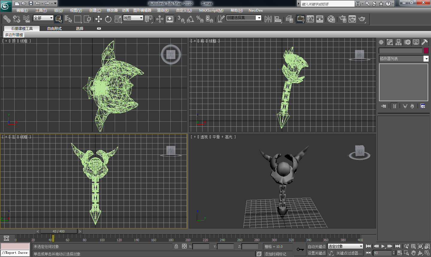Switch to Display command panel tab

coord(416,42)
